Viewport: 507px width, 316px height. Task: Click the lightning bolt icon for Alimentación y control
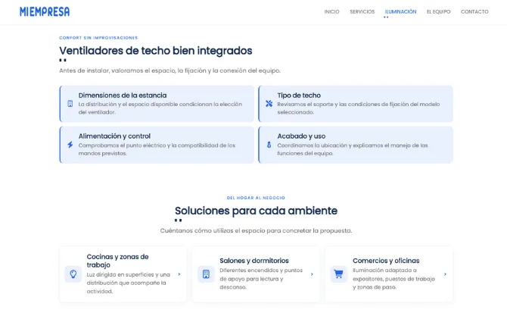coord(70,145)
